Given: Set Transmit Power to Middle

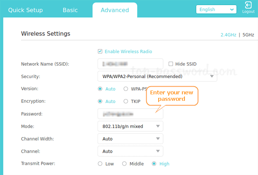Looking at the screenshot, I should [124, 163].
